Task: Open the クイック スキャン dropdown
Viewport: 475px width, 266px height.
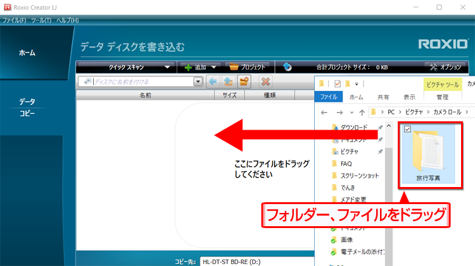Action: click(x=126, y=67)
